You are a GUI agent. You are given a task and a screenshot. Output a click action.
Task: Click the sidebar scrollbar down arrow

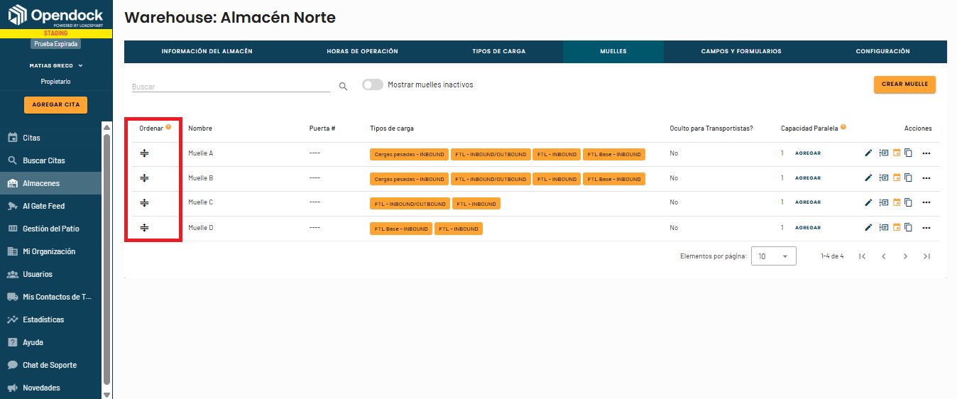pos(107,394)
